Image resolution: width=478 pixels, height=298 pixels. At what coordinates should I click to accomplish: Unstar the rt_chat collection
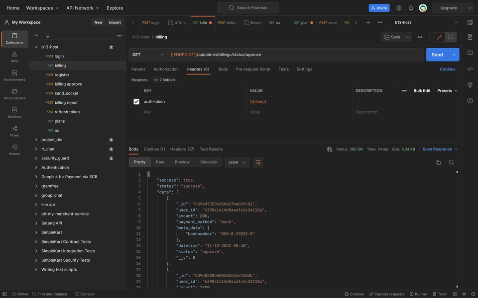tap(111, 149)
